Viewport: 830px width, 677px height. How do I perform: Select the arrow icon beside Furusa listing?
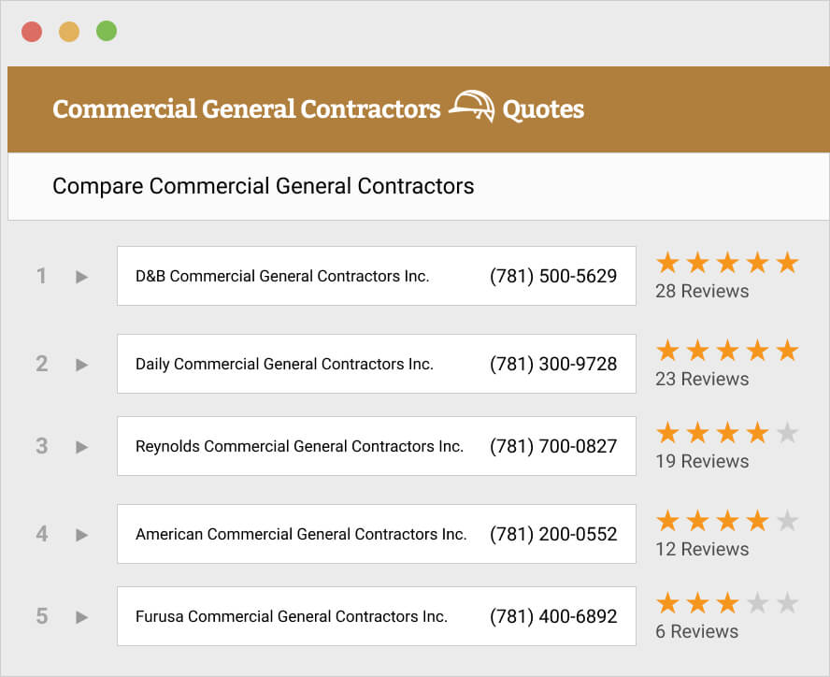[81, 616]
